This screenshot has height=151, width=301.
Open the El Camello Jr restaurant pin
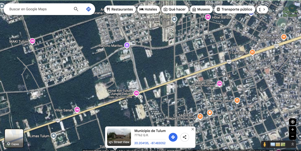[x=252, y=52]
